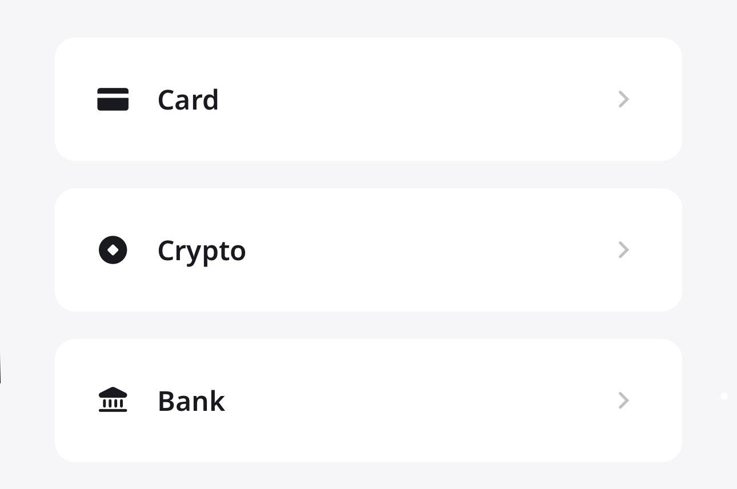Viewport: 737px width, 489px height.
Task: Click the small white dot at right edge
Action: (x=724, y=396)
